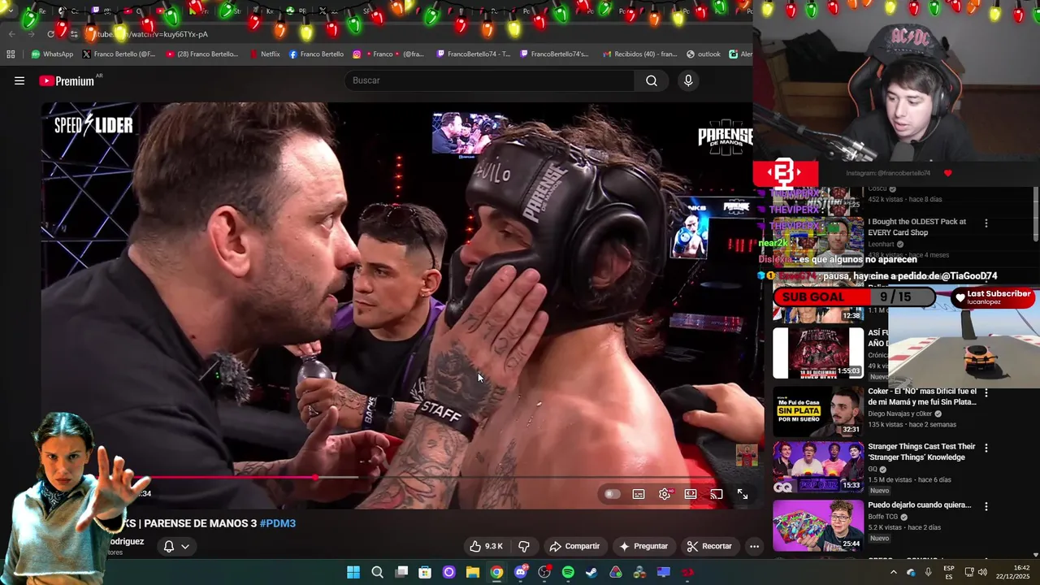Open options menu for the Coker video

pyautogui.click(x=986, y=392)
